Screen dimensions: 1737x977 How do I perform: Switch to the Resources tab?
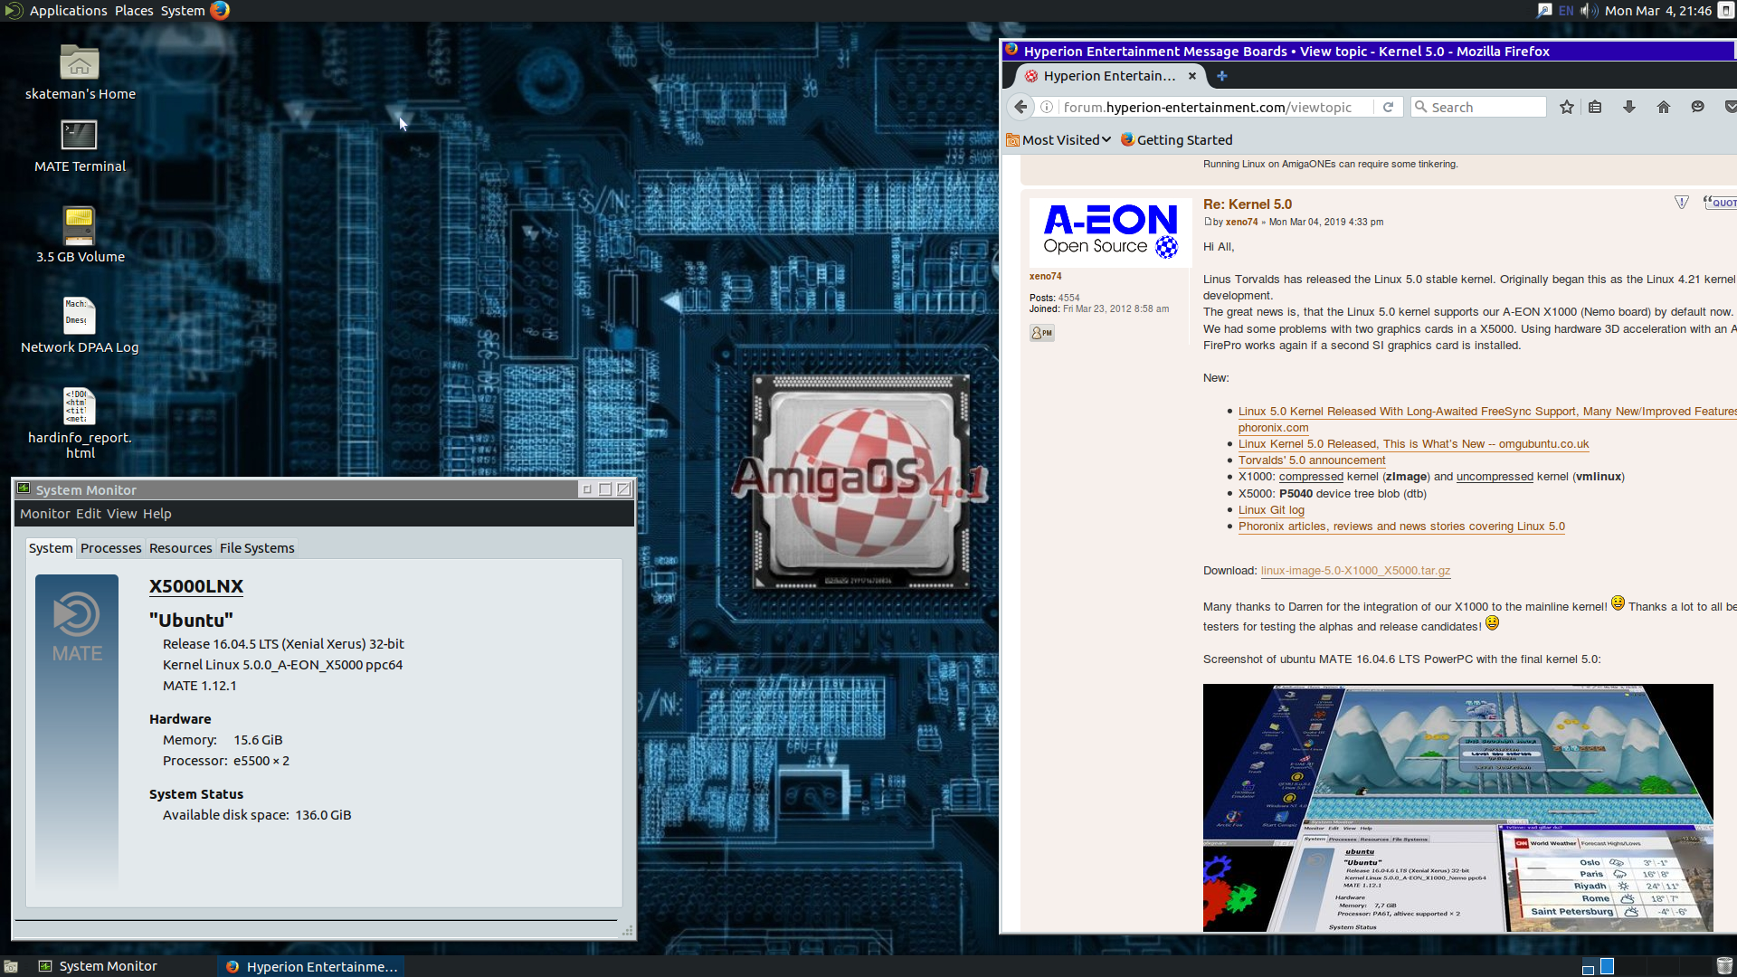tap(180, 548)
